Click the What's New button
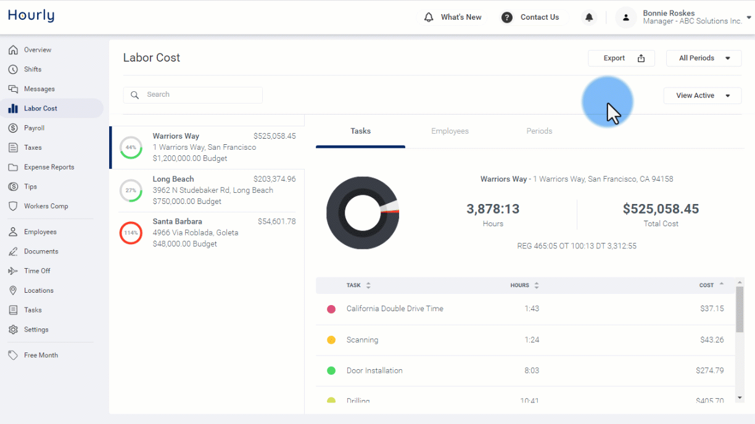 click(453, 17)
